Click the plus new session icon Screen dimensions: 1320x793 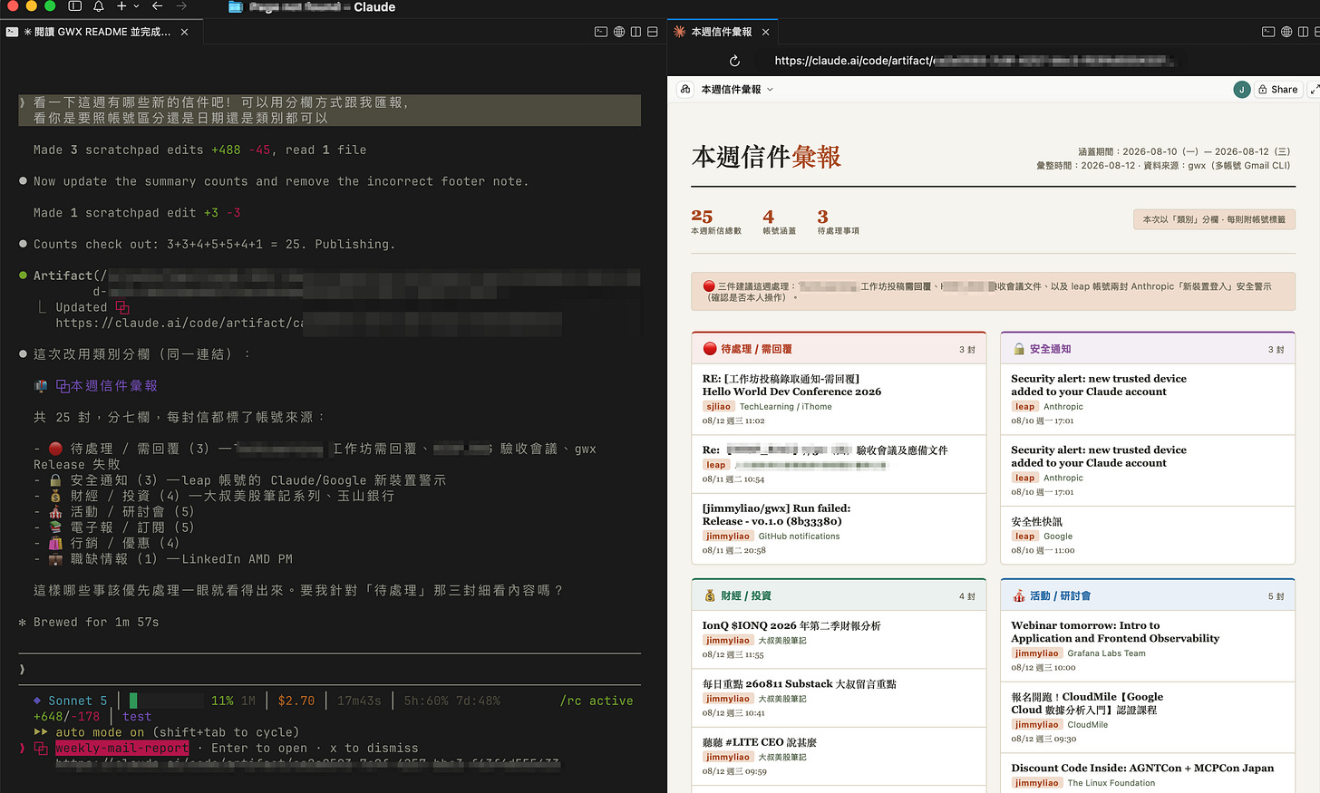[x=121, y=6]
